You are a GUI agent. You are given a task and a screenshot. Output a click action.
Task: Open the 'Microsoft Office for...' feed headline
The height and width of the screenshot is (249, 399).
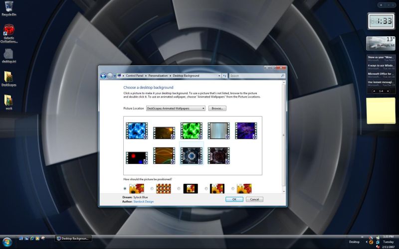(x=381, y=74)
